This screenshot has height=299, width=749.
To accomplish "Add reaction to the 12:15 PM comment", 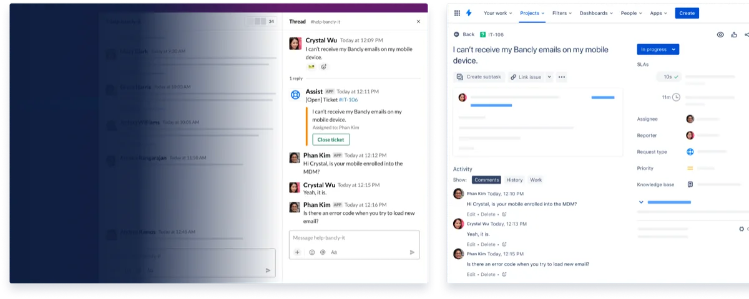I will coord(504,274).
